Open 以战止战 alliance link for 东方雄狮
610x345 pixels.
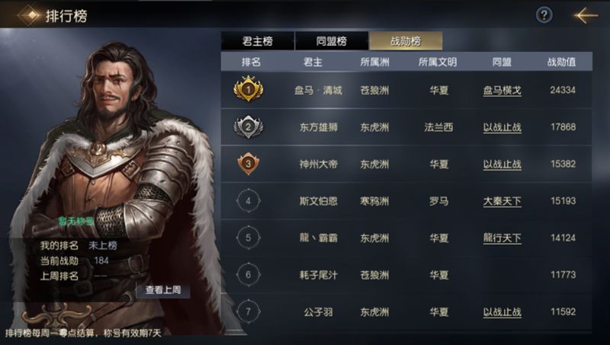coord(502,127)
